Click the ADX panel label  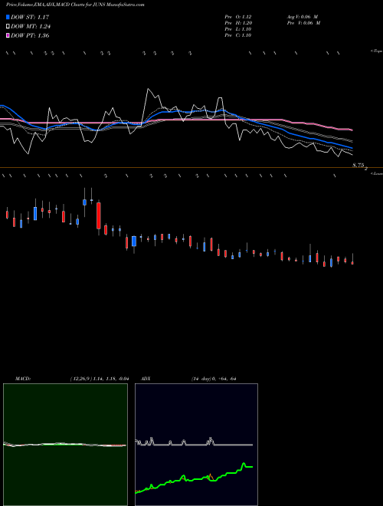click(x=146, y=379)
